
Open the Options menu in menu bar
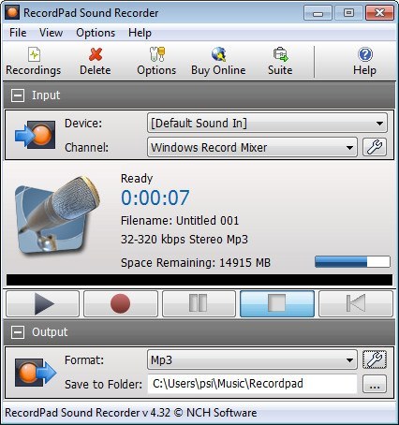[x=96, y=33]
